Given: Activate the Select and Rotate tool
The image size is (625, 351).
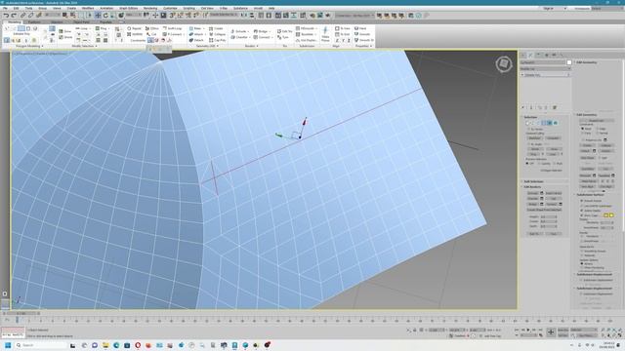Looking at the screenshot, I should (105, 16).
